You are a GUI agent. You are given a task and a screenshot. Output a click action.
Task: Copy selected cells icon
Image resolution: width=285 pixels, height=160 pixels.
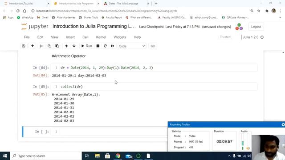tap(49, 46)
